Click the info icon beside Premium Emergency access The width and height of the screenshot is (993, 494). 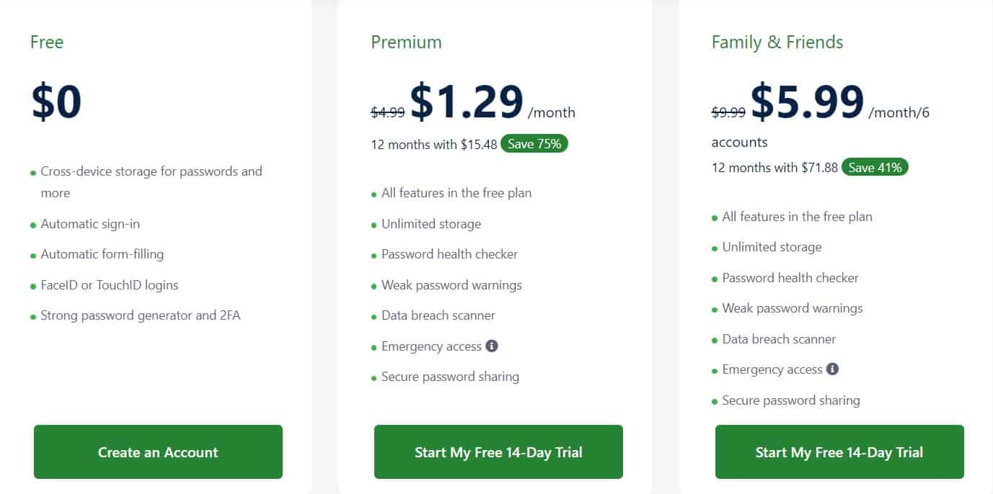493,346
